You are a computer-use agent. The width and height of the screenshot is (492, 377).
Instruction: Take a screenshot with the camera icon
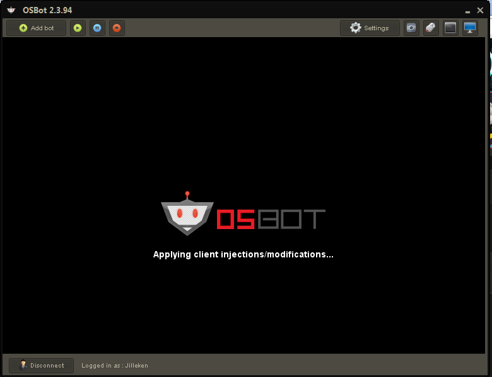[411, 28]
